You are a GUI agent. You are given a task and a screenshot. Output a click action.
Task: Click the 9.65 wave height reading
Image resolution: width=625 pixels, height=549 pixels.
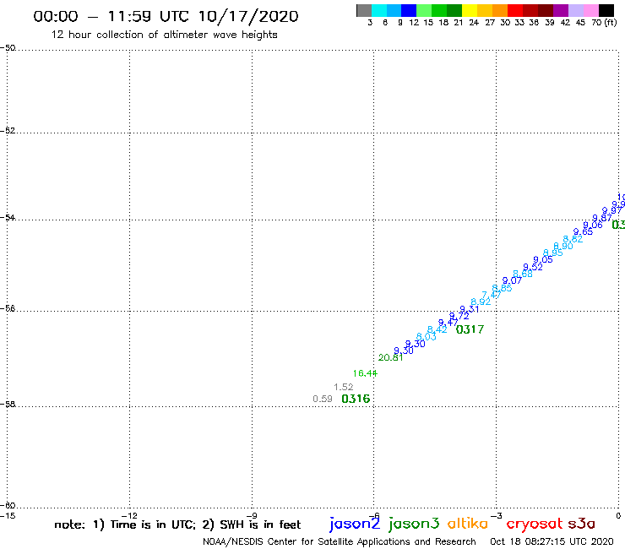[583, 232]
